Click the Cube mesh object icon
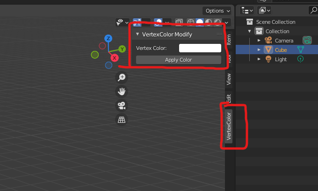The height and width of the screenshot is (191, 318). [268, 50]
